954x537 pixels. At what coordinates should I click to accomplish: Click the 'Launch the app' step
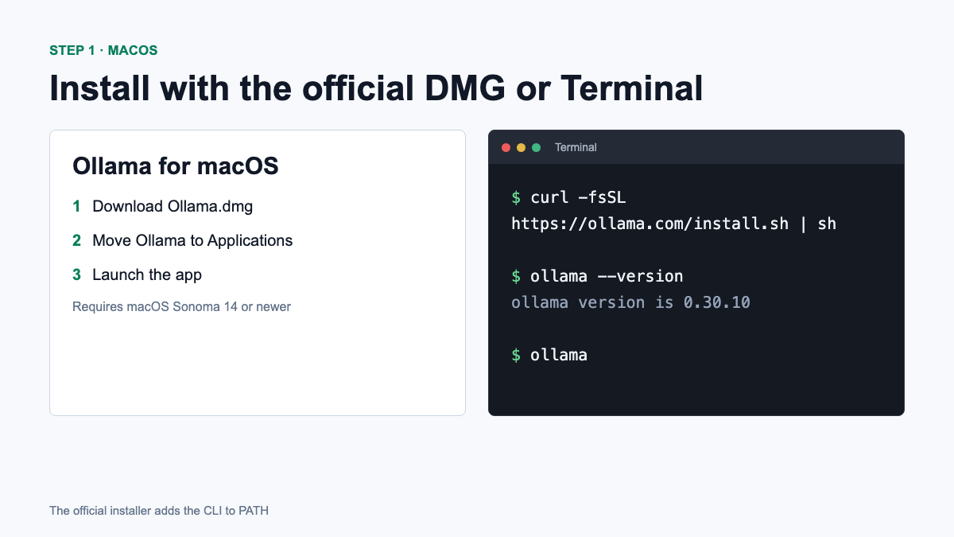pos(147,274)
